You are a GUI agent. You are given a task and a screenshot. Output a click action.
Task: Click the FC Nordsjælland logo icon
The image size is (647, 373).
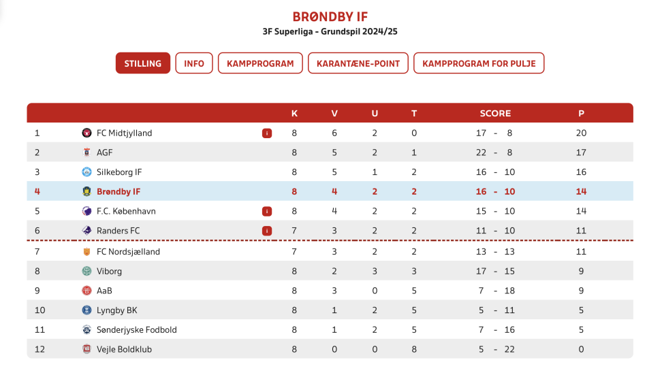(x=86, y=252)
